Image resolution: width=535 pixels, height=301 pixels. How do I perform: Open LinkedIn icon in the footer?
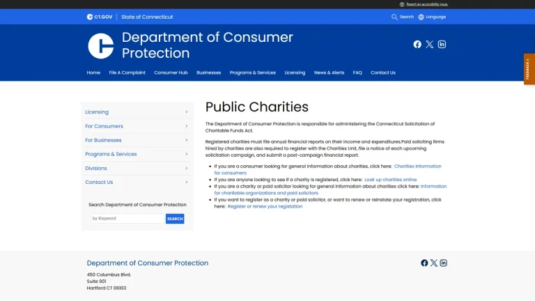[443, 263]
